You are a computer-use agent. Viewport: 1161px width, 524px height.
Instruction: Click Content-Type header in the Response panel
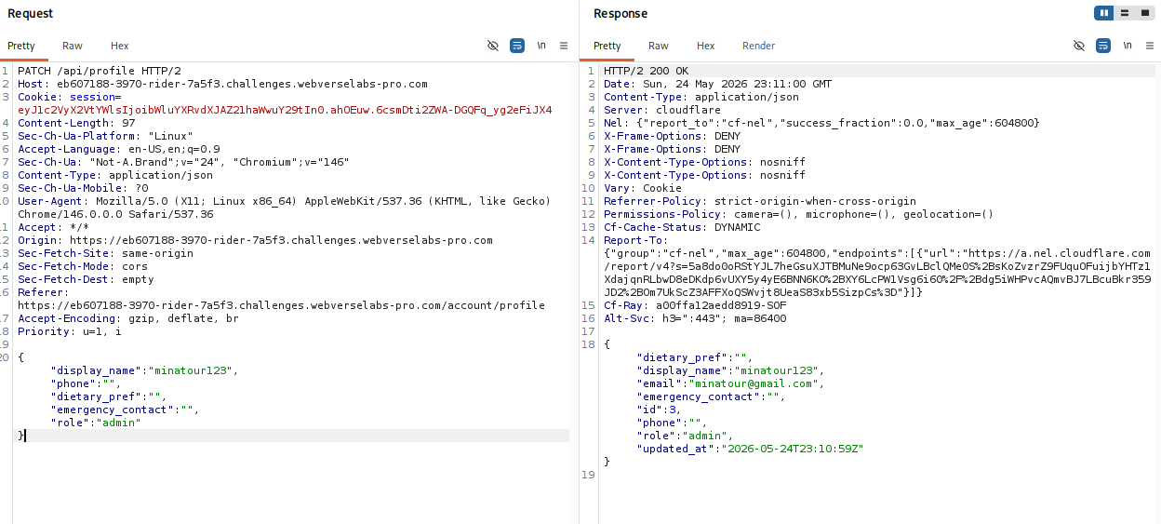point(701,97)
